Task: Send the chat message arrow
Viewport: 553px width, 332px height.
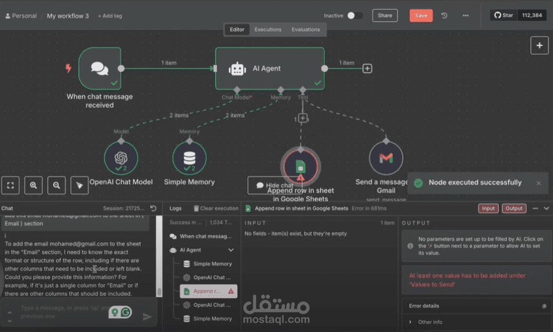Action: (147, 317)
